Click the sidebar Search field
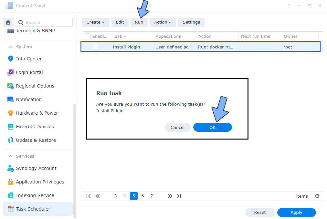 click(44, 22)
